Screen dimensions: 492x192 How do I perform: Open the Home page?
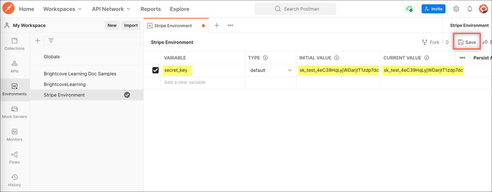[x=27, y=9]
